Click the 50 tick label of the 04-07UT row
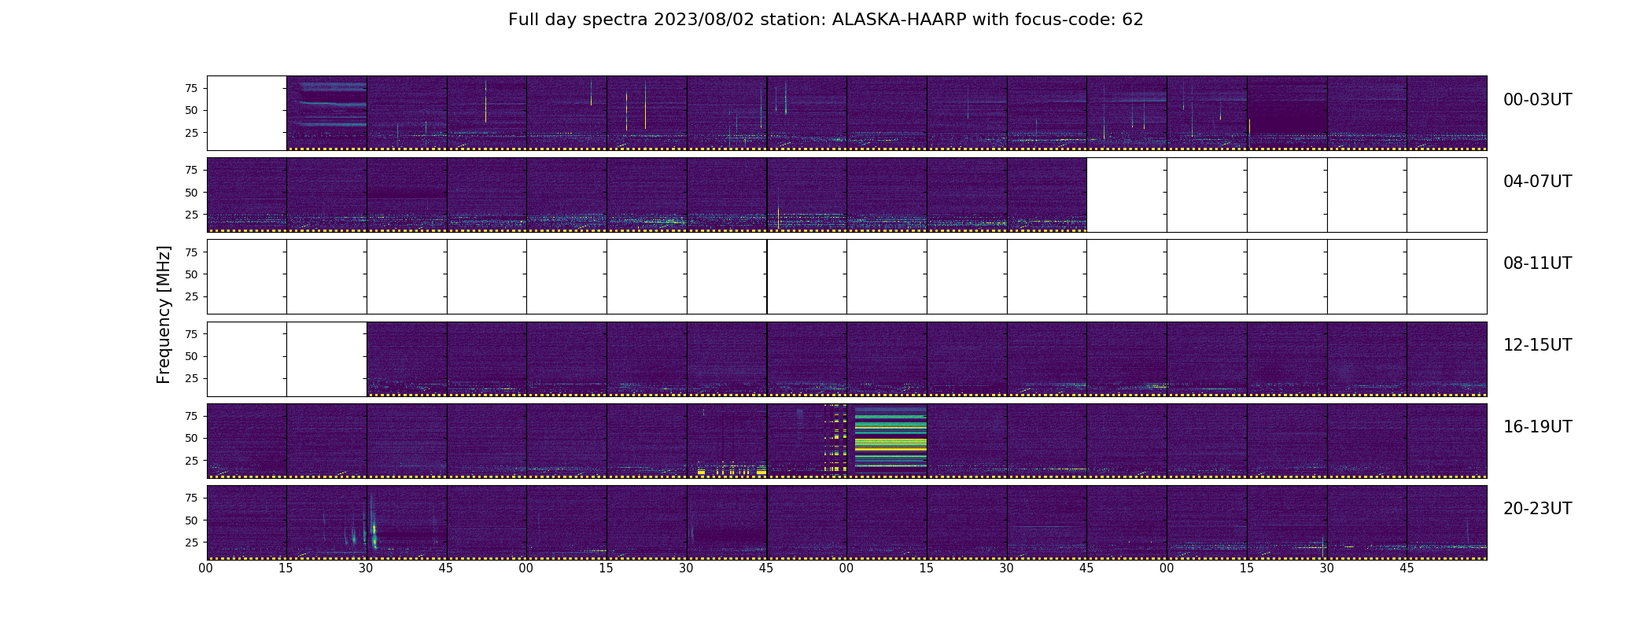 pos(191,193)
